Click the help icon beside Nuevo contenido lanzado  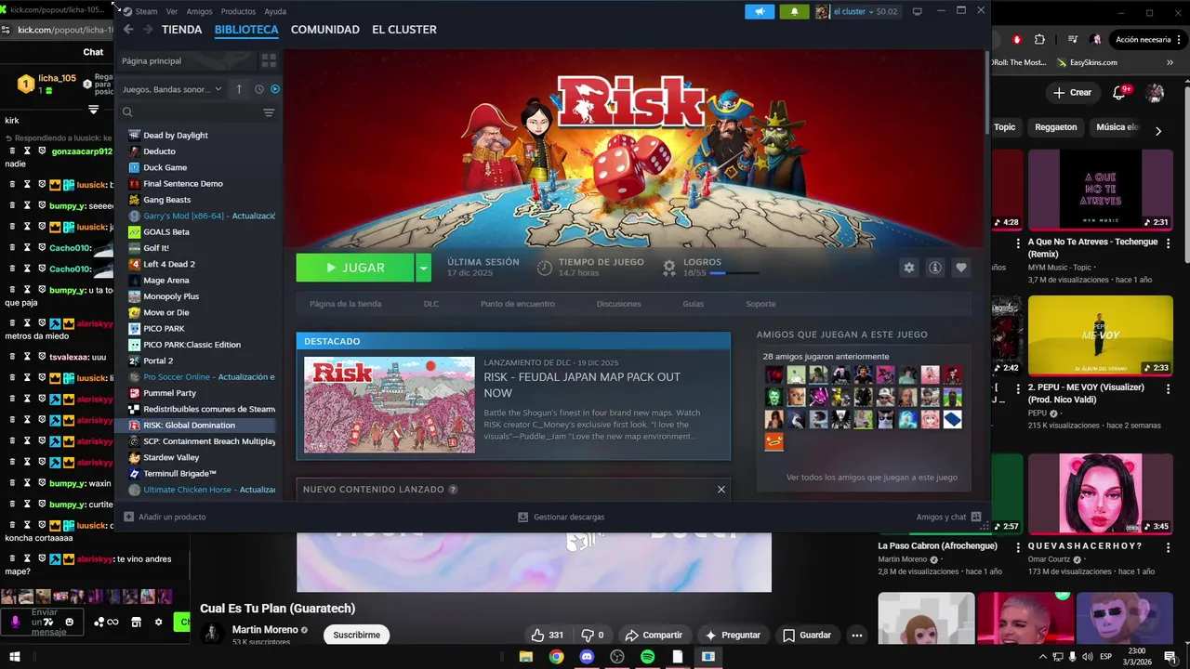point(453,490)
